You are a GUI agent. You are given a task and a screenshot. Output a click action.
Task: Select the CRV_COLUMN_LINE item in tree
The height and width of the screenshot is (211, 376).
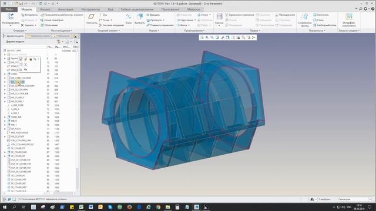point(21,141)
